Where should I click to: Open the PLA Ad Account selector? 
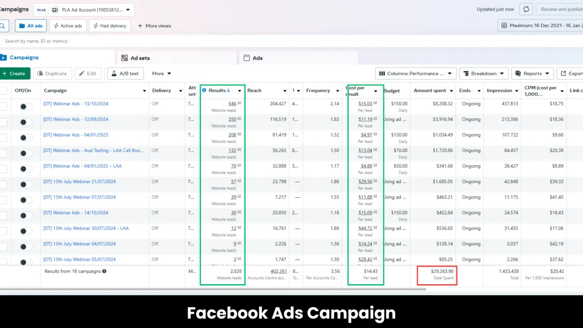coord(84,9)
